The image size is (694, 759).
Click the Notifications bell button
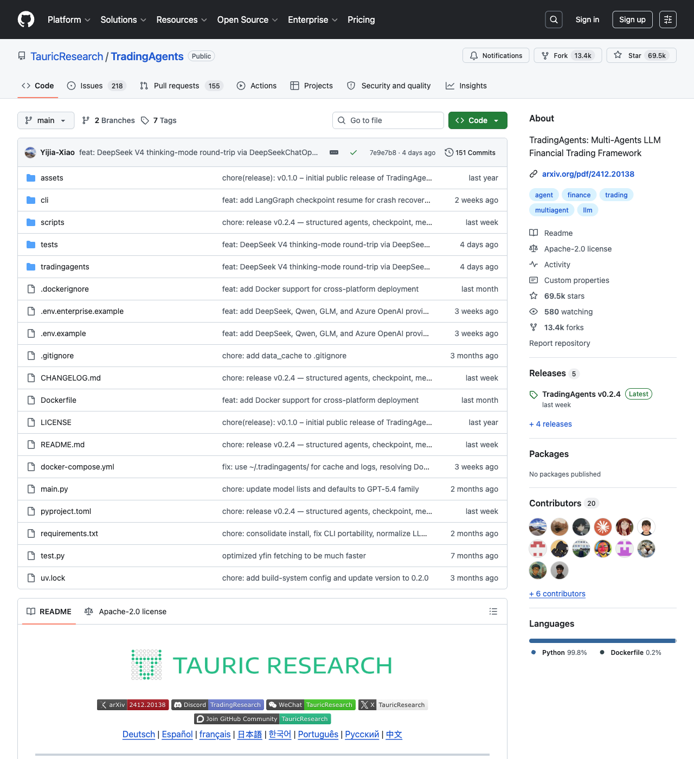tap(496, 55)
